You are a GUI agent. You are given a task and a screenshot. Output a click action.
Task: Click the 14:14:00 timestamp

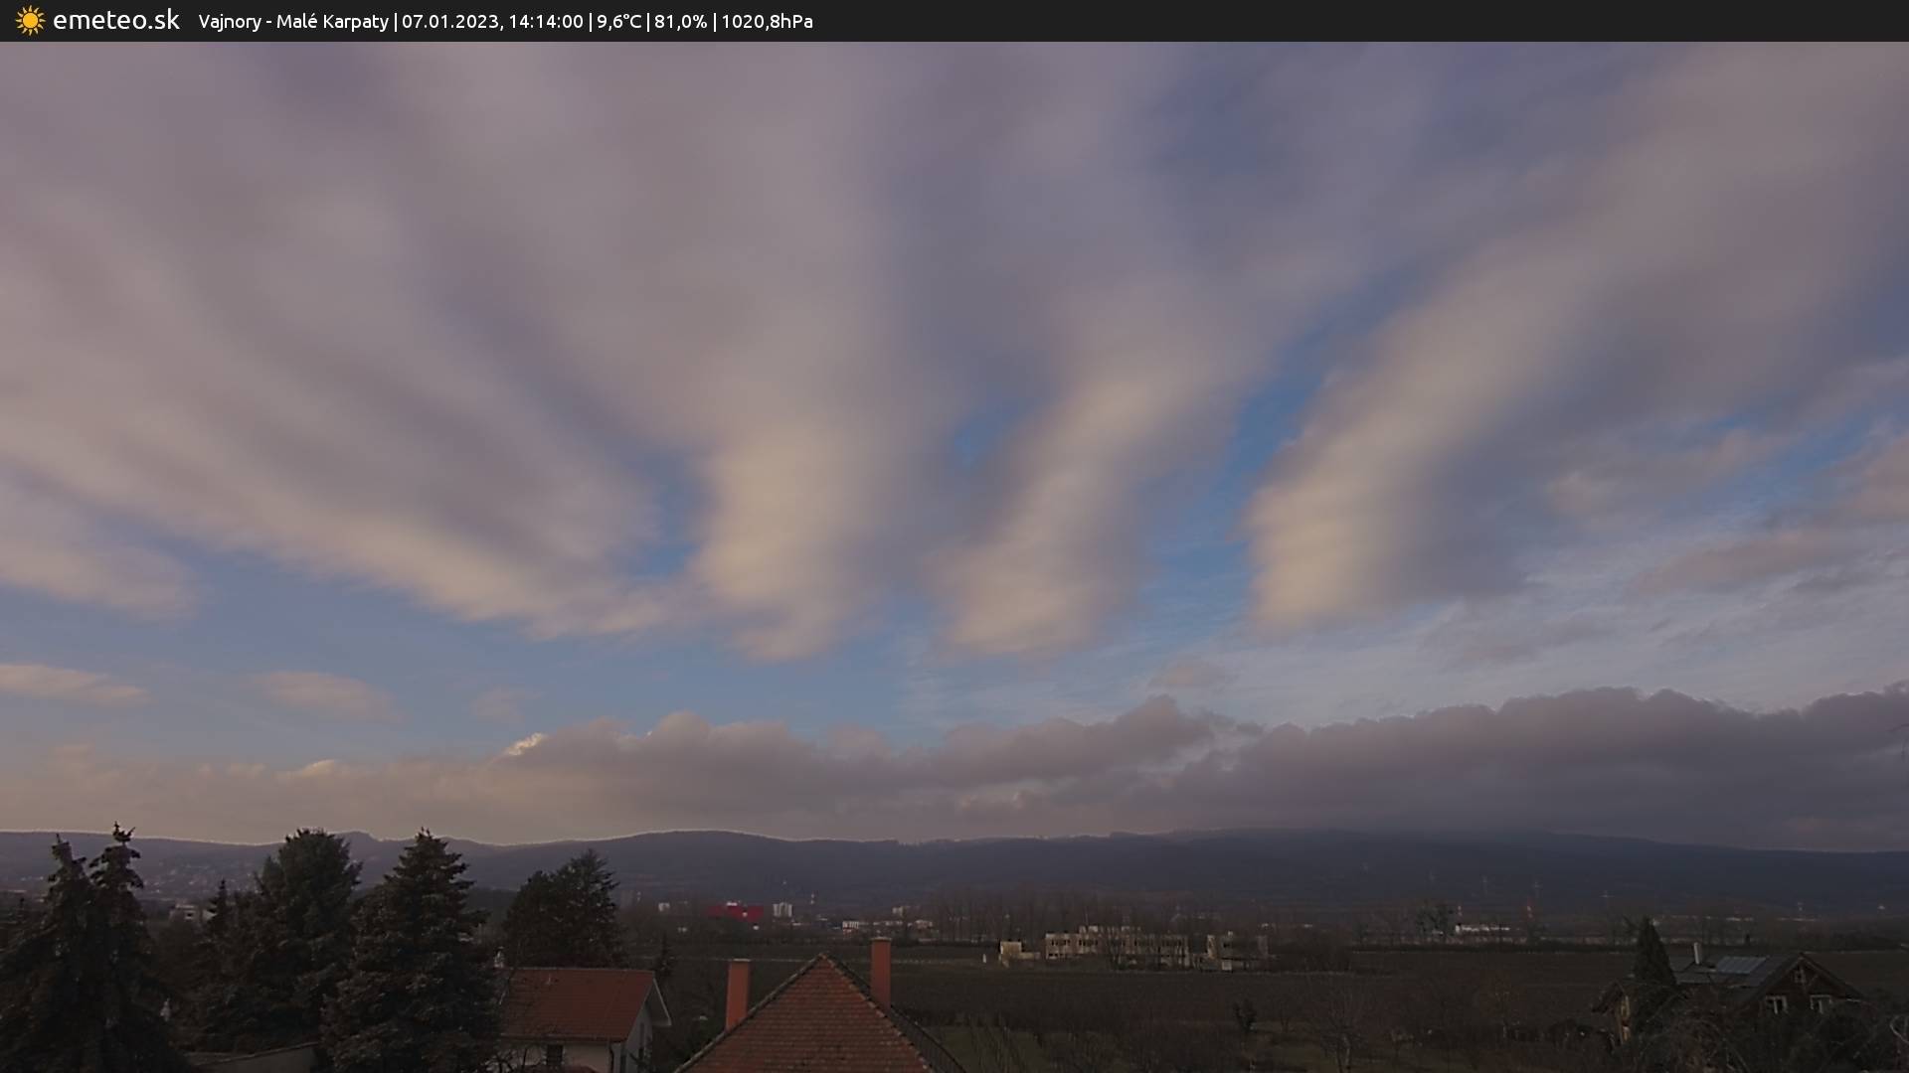(x=545, y=22)
